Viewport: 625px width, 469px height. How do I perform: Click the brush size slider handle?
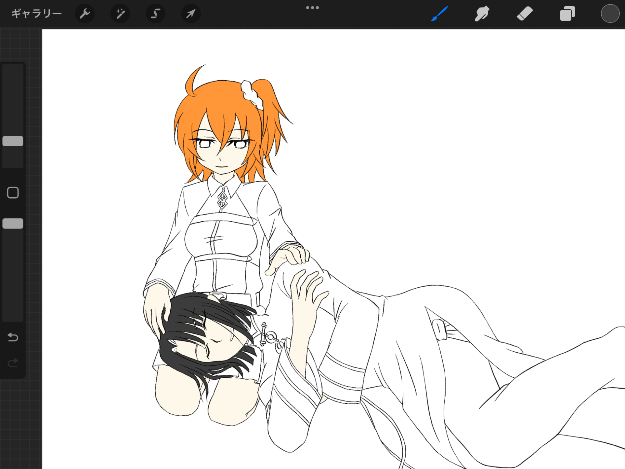(13, 141)
